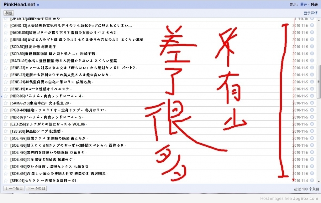This screenshot has height=203, width=321.
Task: Click the star icon beside T28-208
Action: point(6,131)
